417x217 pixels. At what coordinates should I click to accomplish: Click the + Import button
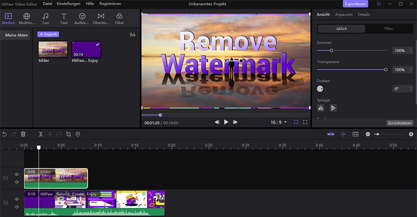(48, 34)
